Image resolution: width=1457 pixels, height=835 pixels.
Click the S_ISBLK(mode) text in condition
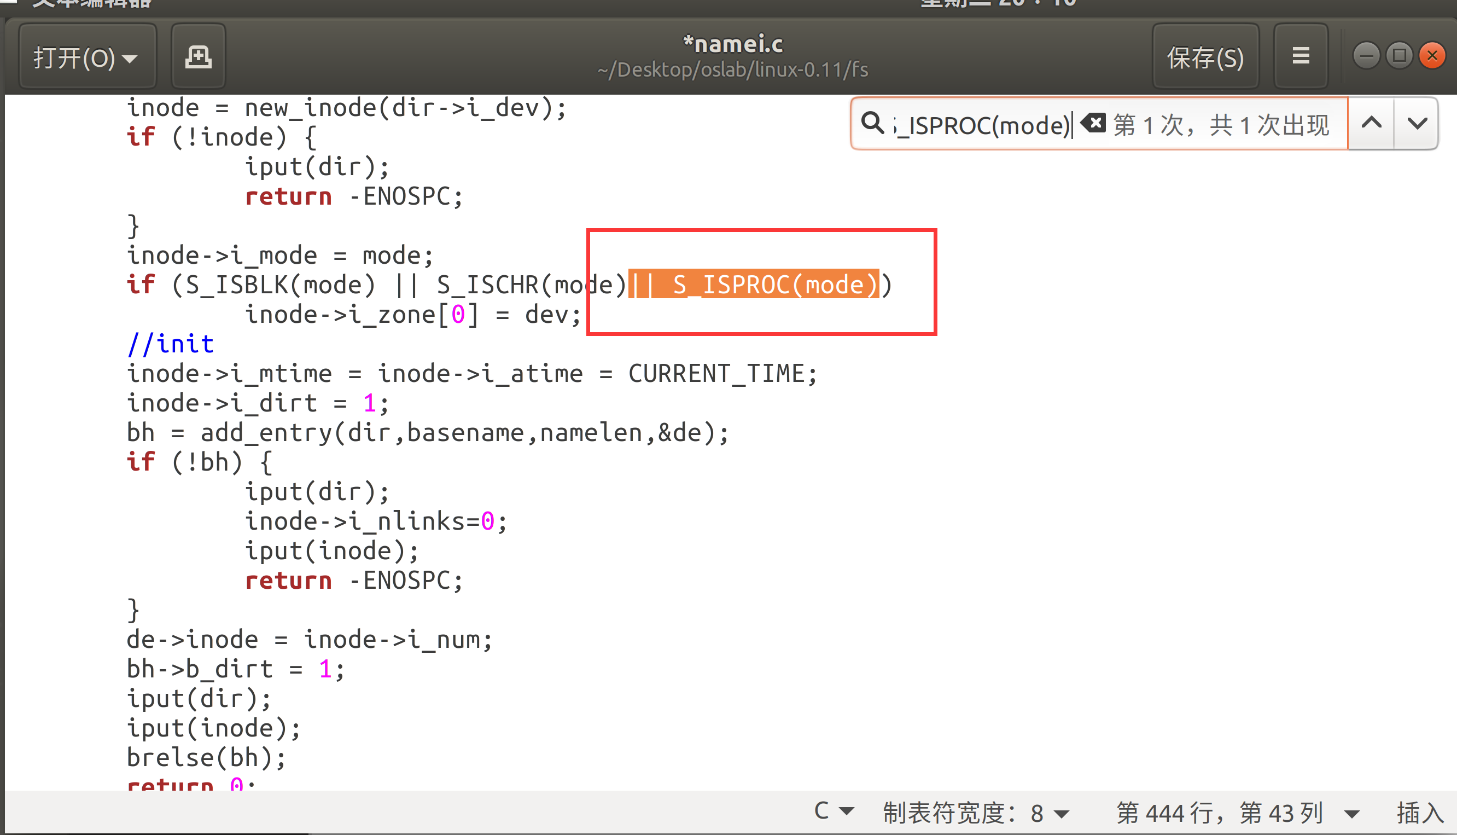pyautogui.click(x=281, y=285)
